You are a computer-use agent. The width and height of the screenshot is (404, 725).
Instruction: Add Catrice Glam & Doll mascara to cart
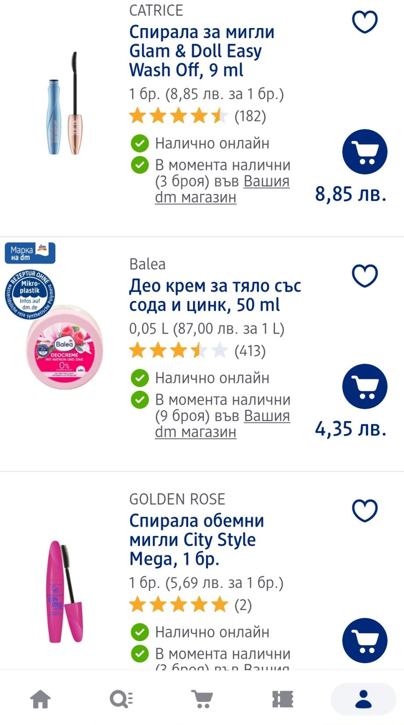tap(365, 152)
